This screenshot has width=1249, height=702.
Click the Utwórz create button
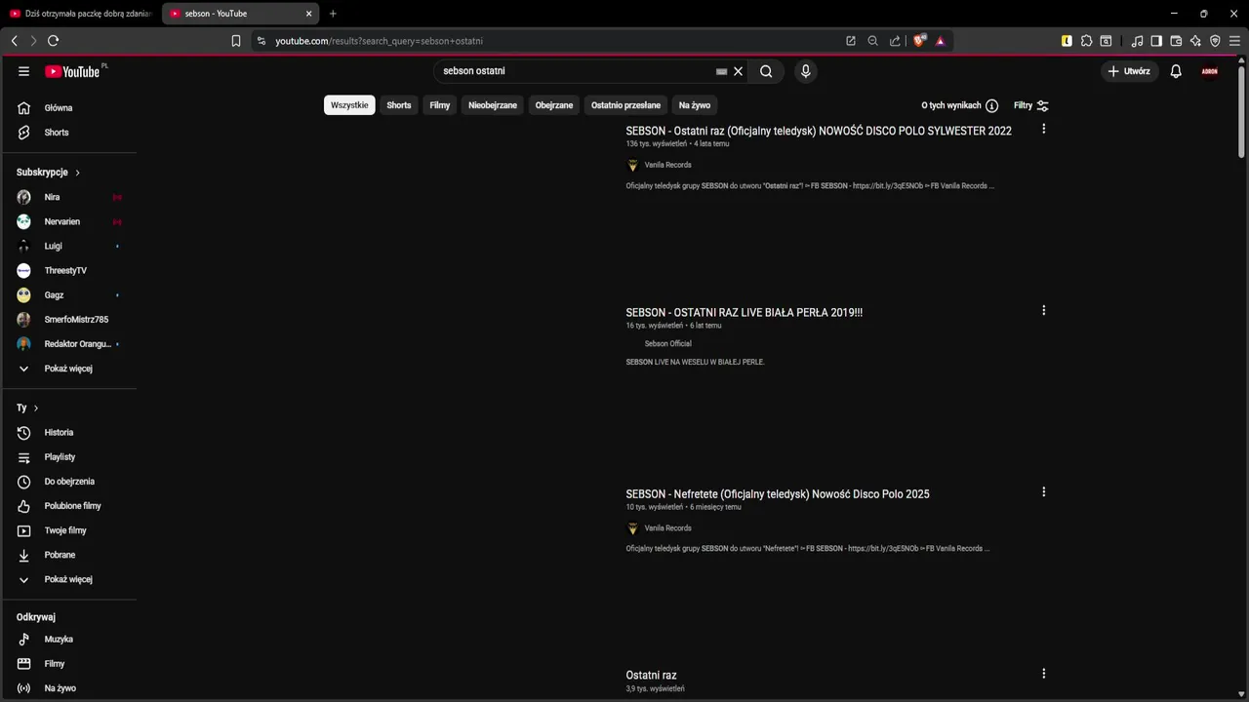coord(1129,71)
